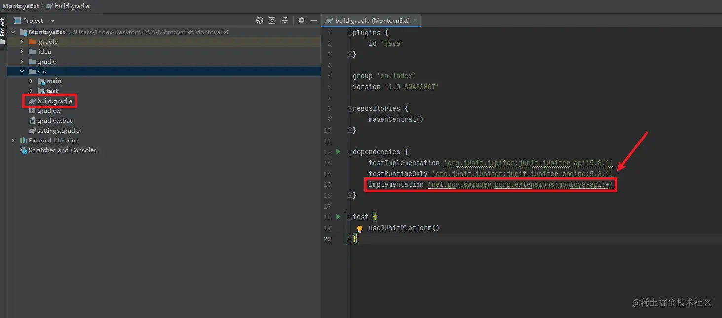Select the src folder row

164,71
